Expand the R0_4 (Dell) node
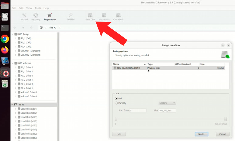 [16, 46]
